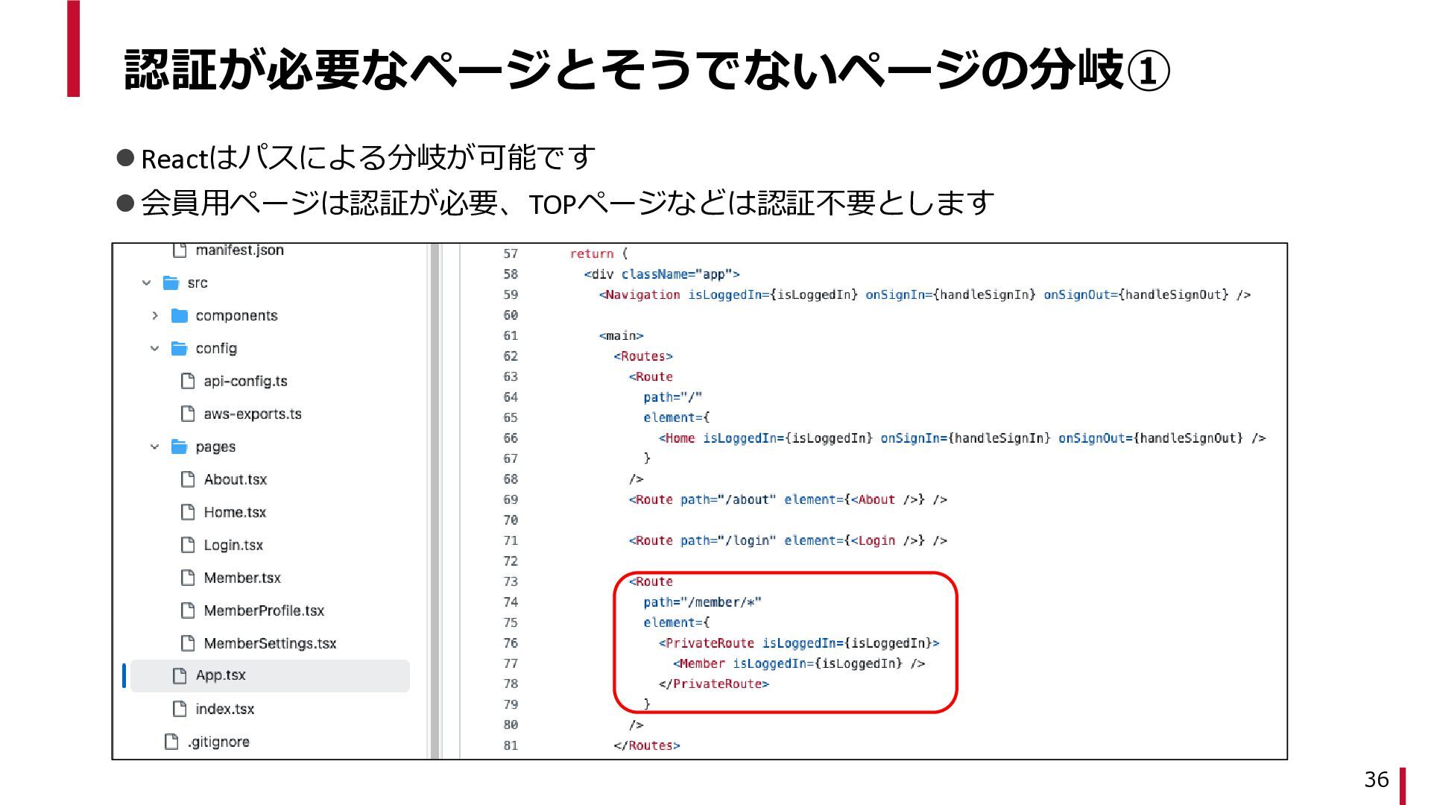This screenshot has height=805, width=1431.
Task: Open aws-exports.ts in the file tree
Action: click(252, 414)
